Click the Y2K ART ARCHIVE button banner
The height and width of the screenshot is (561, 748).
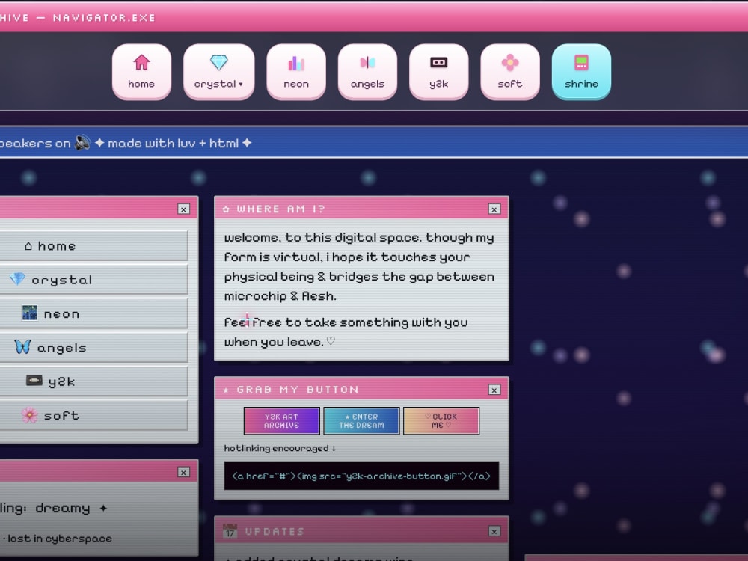[x=281, y=420]
